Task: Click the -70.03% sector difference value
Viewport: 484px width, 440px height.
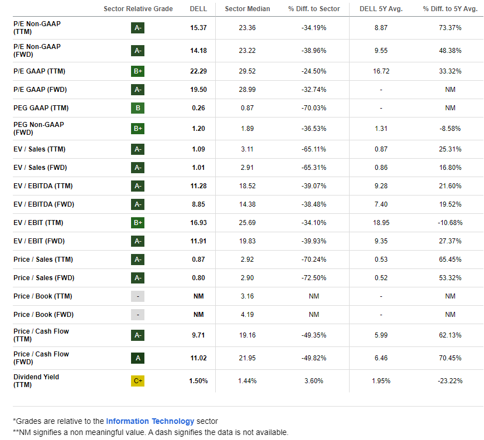Action: (314, 108)
